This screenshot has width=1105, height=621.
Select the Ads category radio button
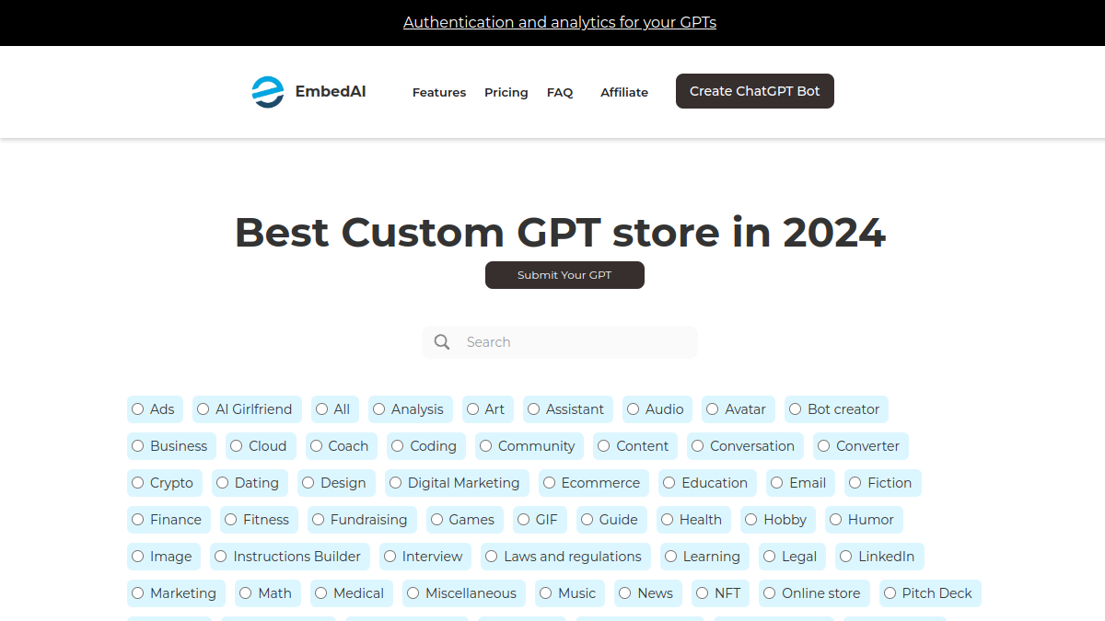click(x=138, y=409)
